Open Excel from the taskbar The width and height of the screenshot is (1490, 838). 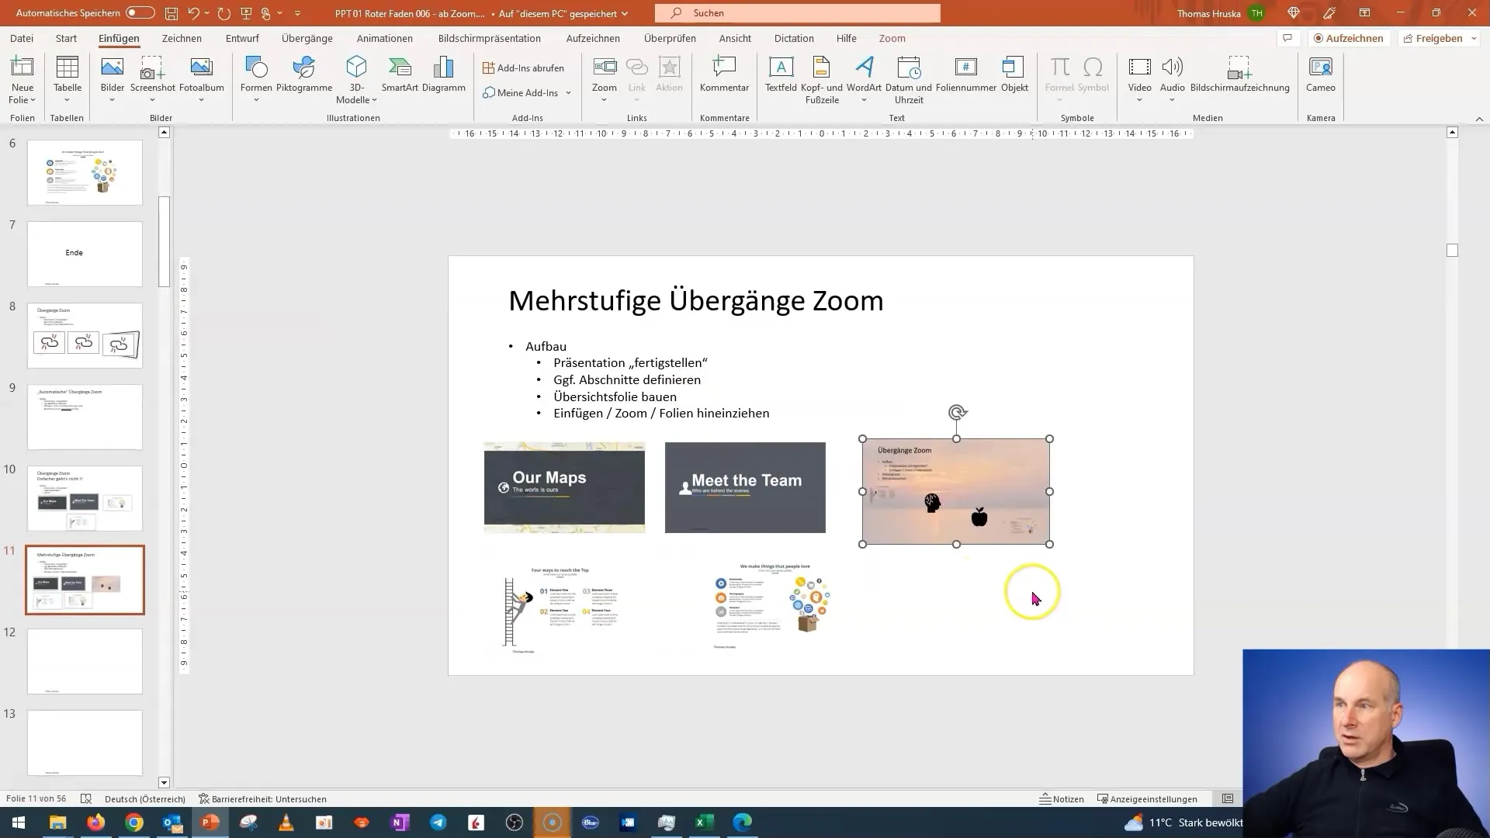pos(704,822)
